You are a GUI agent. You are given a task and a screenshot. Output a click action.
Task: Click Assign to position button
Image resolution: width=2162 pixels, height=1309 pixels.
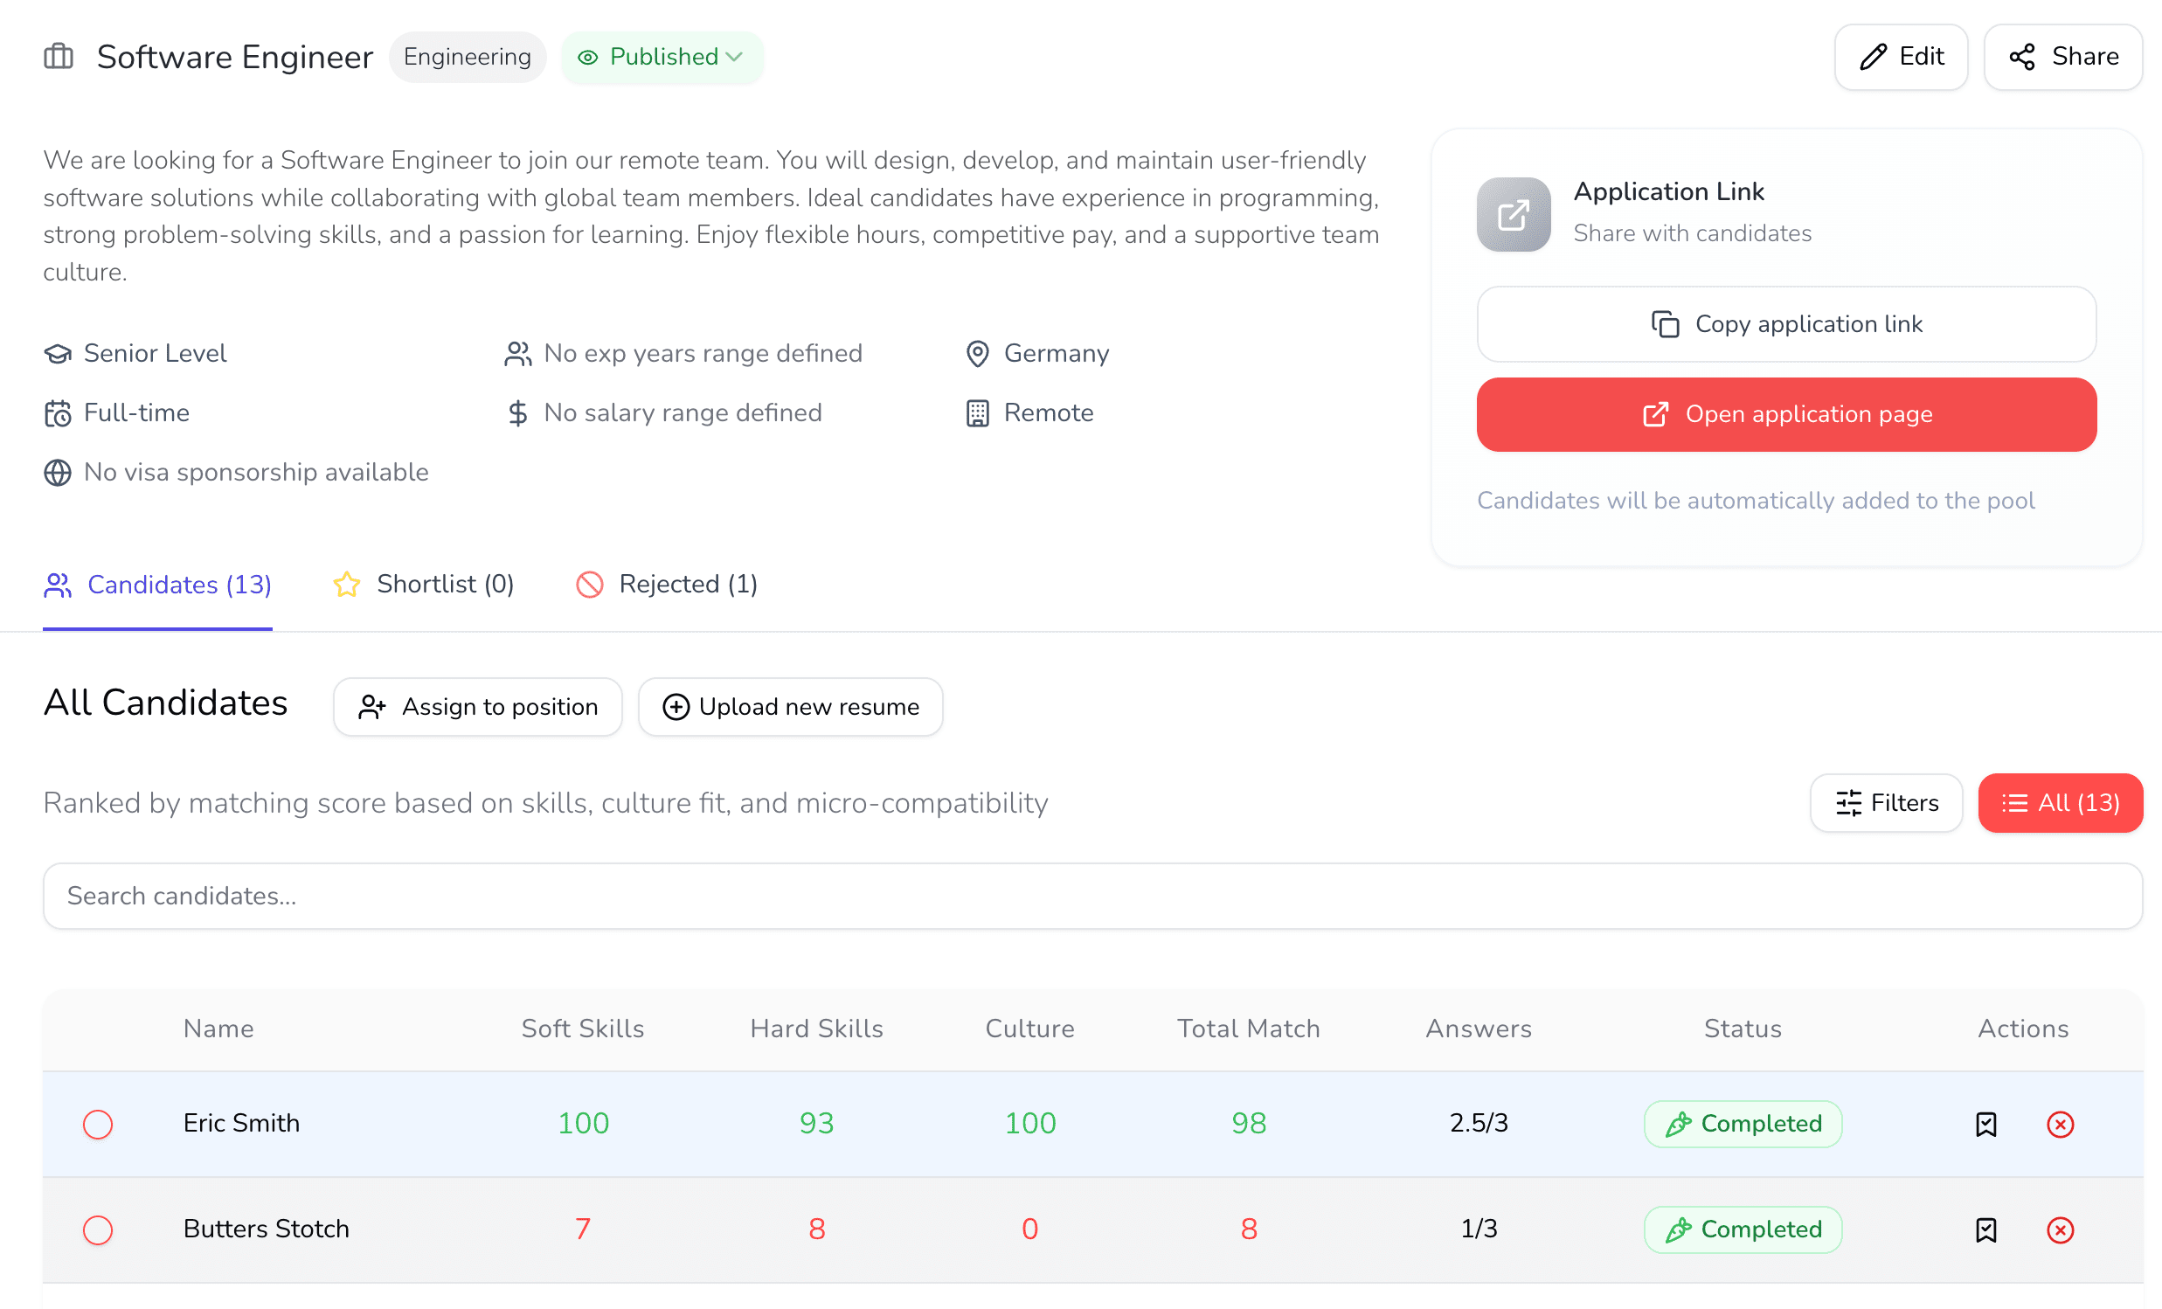tap(477, 706)
